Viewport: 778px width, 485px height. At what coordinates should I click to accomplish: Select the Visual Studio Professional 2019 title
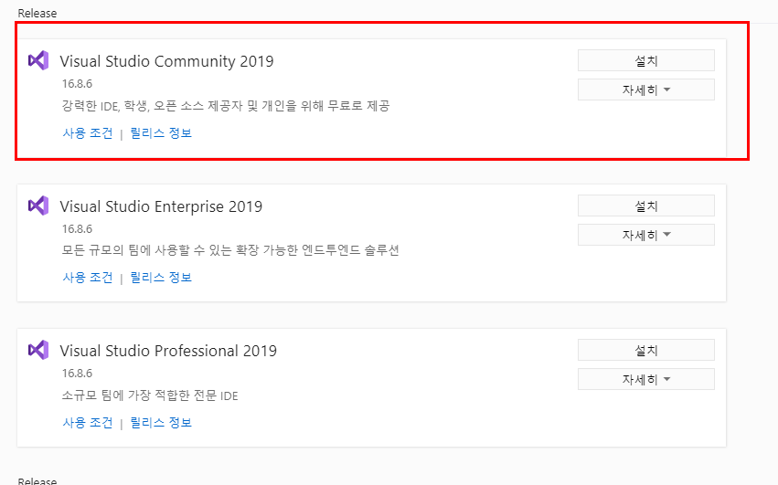click(x=168, y=351)
